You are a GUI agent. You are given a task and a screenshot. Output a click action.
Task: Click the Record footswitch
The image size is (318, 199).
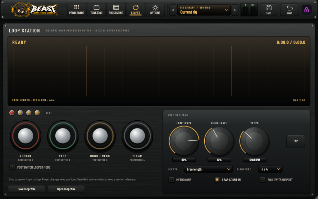[x=25, y=136]
